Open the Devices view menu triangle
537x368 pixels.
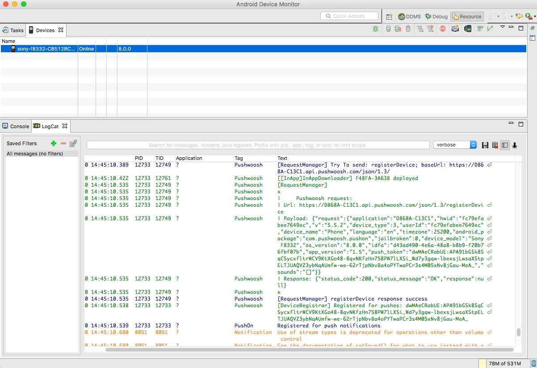tap(503, 27)
